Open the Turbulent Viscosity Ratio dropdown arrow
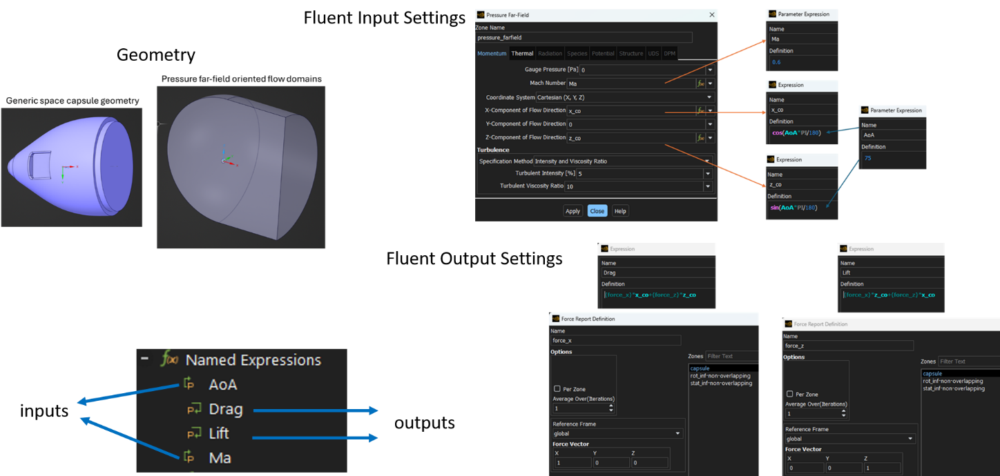Screen dimensions: 1000x476 pos(708,187)
